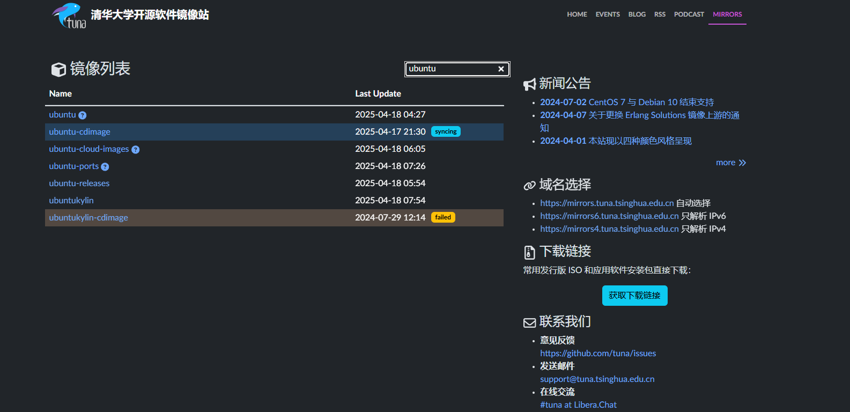Viewport: 850px width, 412px height.
Task: Click the 联系我们 heading text
Action: 565,322
